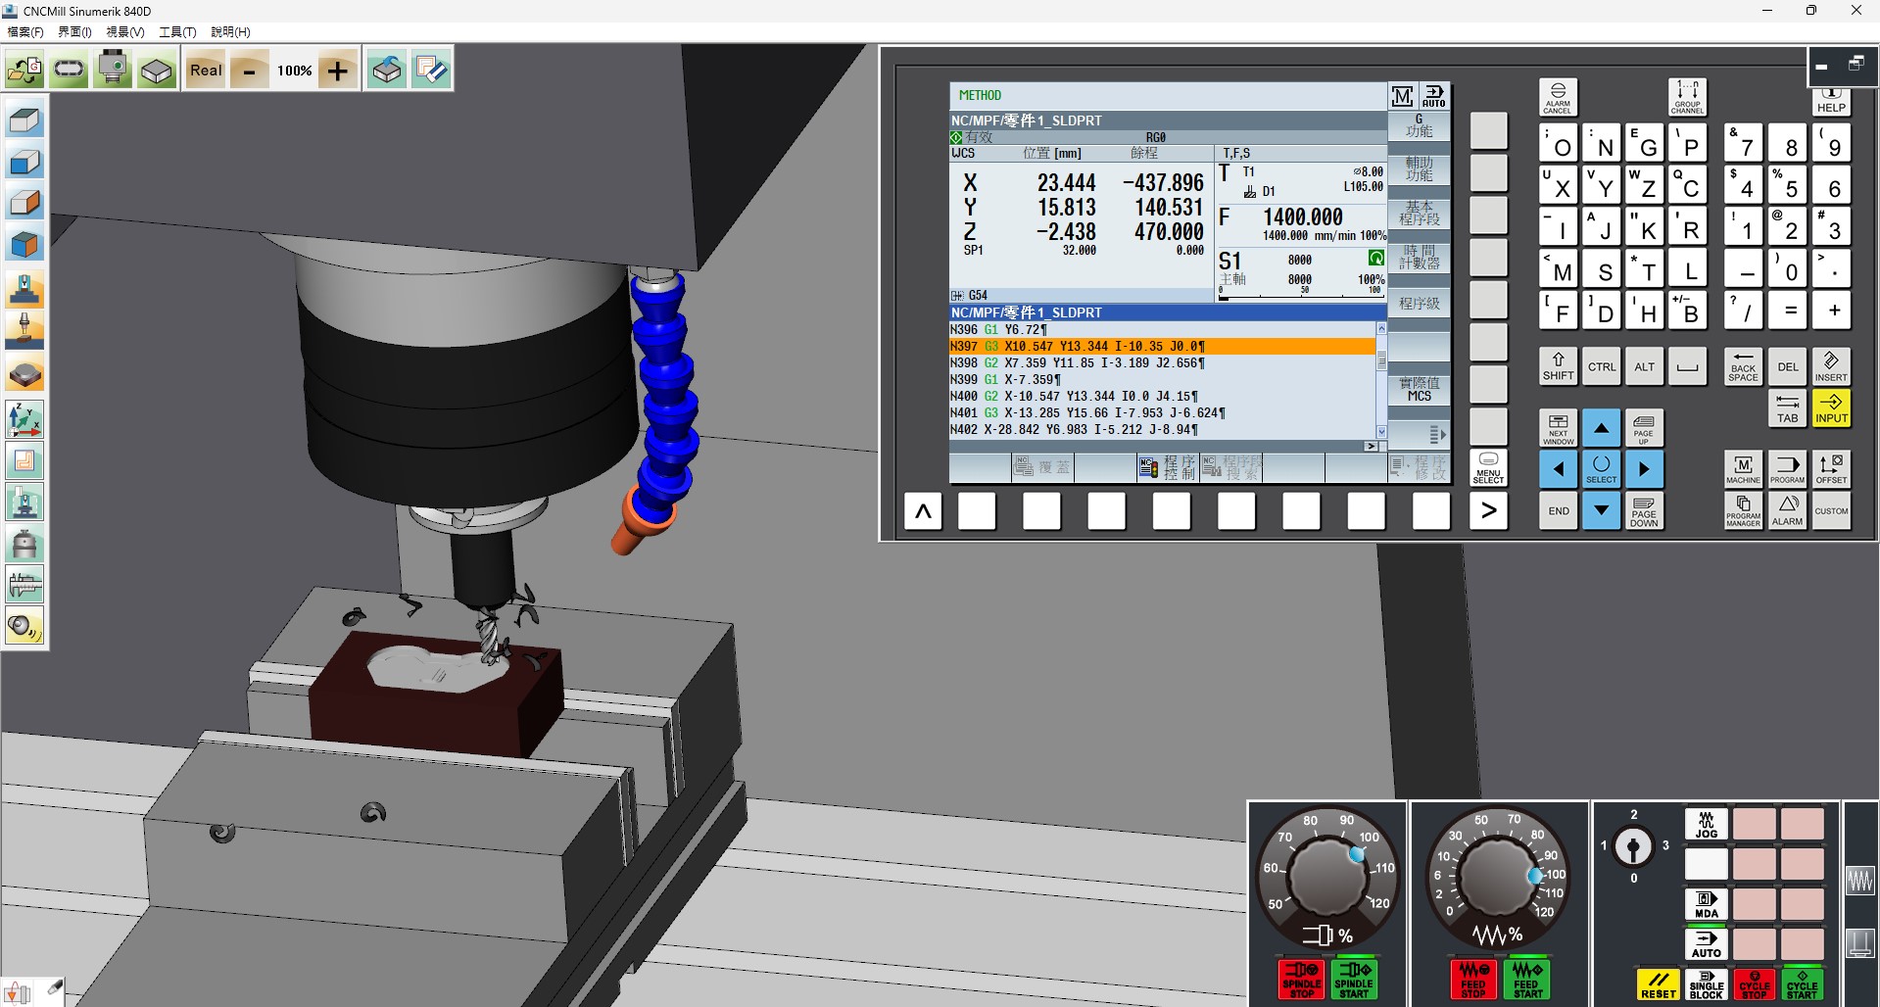The image size is (1880, 1007).
Task: Toggle the transparent machine display icon
Action: (24, 503)
